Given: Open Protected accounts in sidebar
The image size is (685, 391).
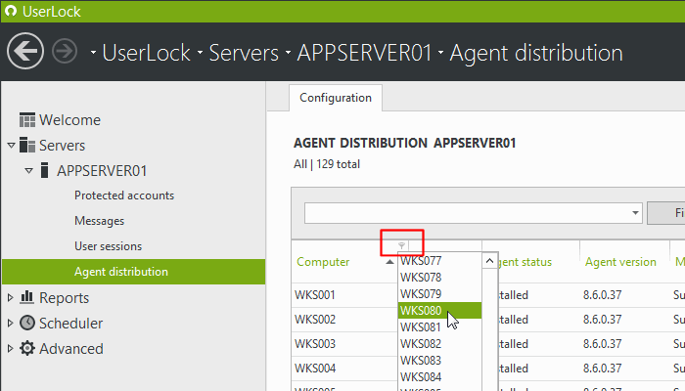Looking at the screenshot, I should pyautogui.click(x=124, y=195).
